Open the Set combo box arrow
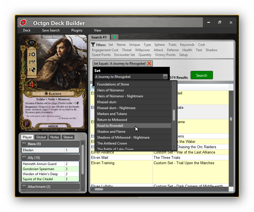Viewport: 254px width, 212px height. point(165,77)
